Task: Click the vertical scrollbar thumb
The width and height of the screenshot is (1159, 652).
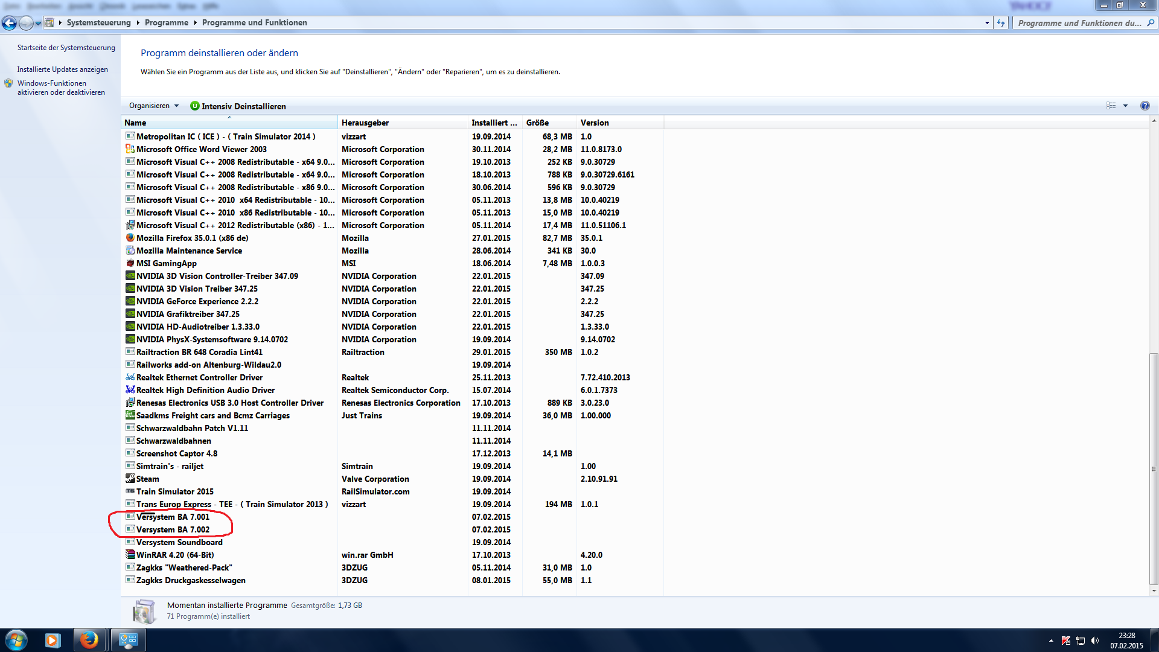Action: [1154, 468]
